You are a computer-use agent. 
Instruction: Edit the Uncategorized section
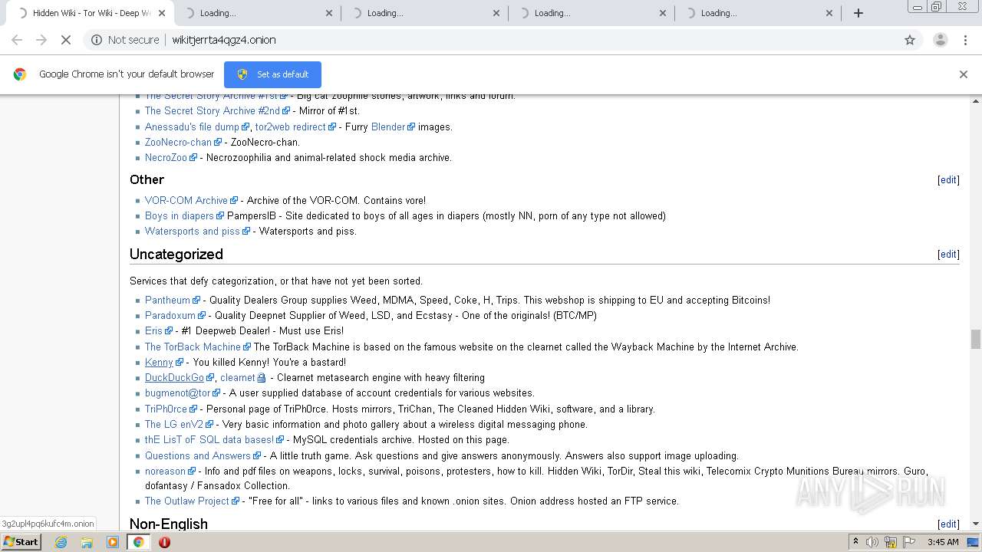pos(948,255)
